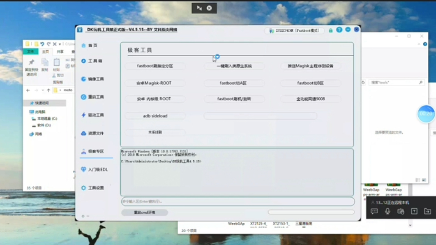
Task: Click 安卓 内核级 ROOT button
Action: 155,99
